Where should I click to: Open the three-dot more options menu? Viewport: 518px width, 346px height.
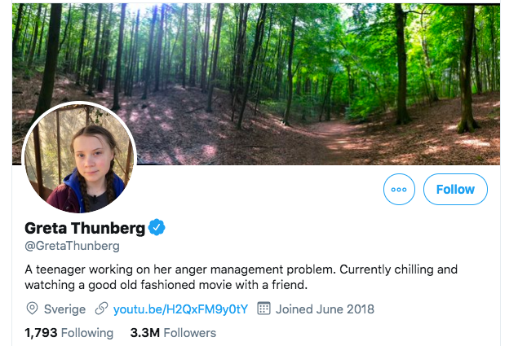[399, 189]
